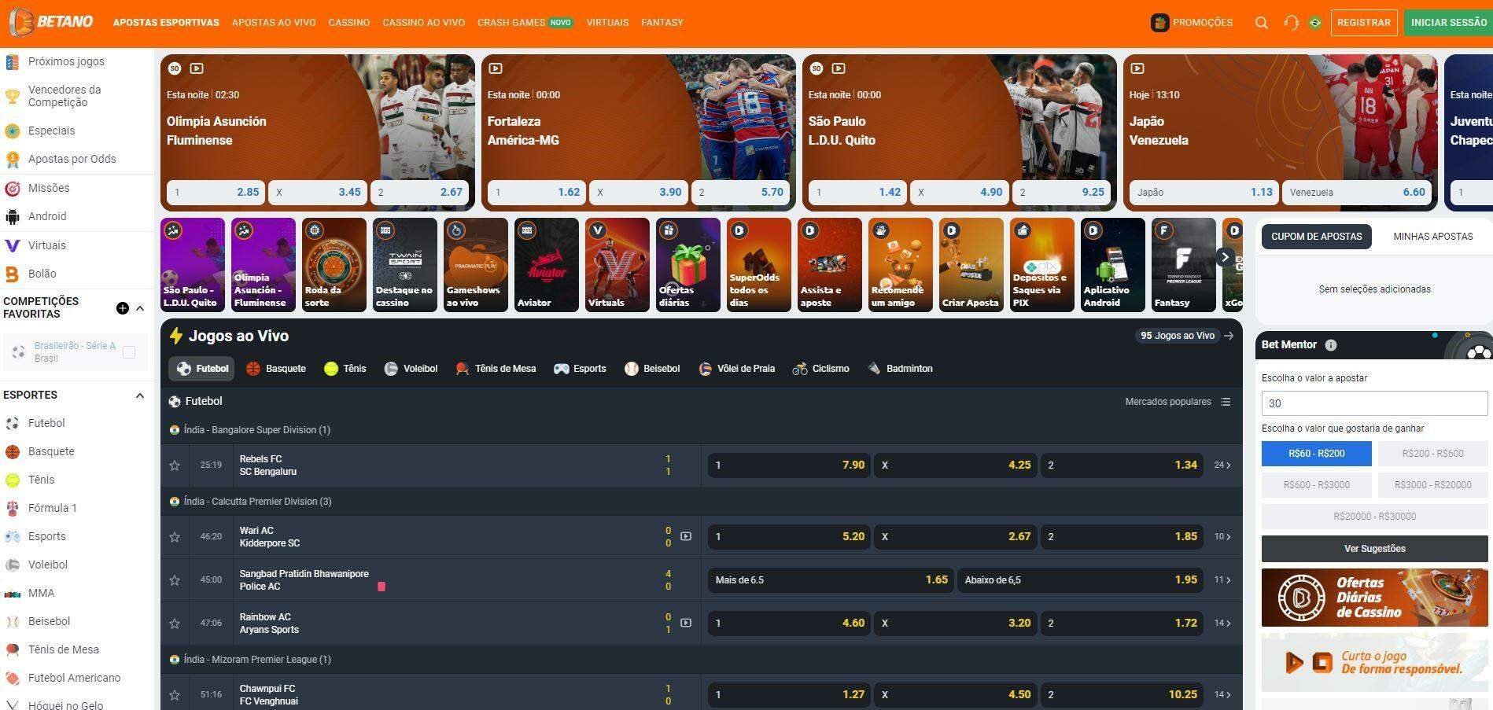Switch to the Minhas Apostas tab
Image resolution: width=1493 pixels, height=710 pixels.
[1432, 237]
